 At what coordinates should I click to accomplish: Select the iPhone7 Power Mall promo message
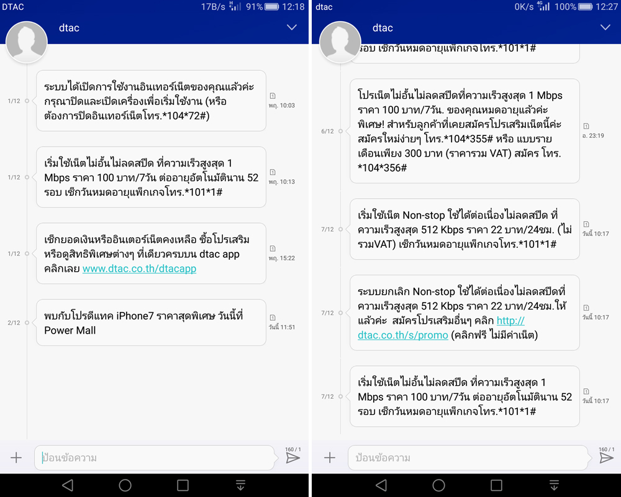[151, 322]
